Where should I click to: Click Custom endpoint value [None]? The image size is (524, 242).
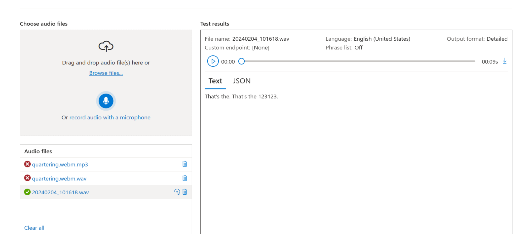tap(261, 48)
